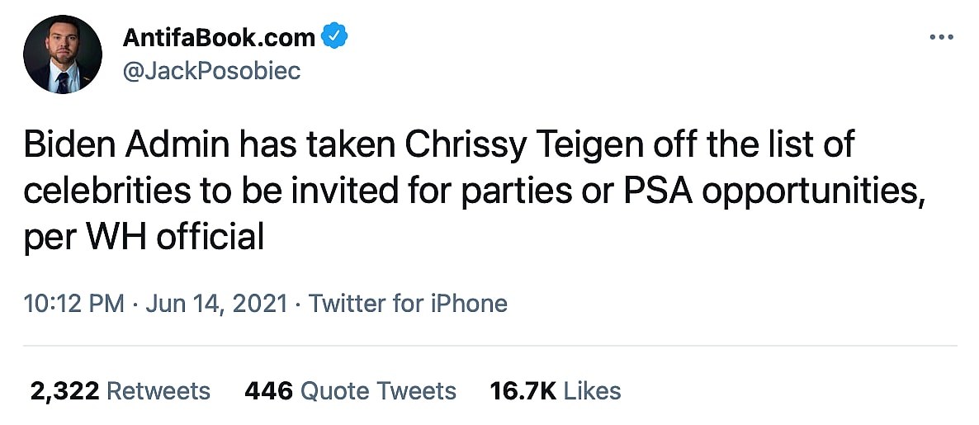The image size is (979, 425).
Task: Click the 'Retweets' label word
Action: pos(158,390)
